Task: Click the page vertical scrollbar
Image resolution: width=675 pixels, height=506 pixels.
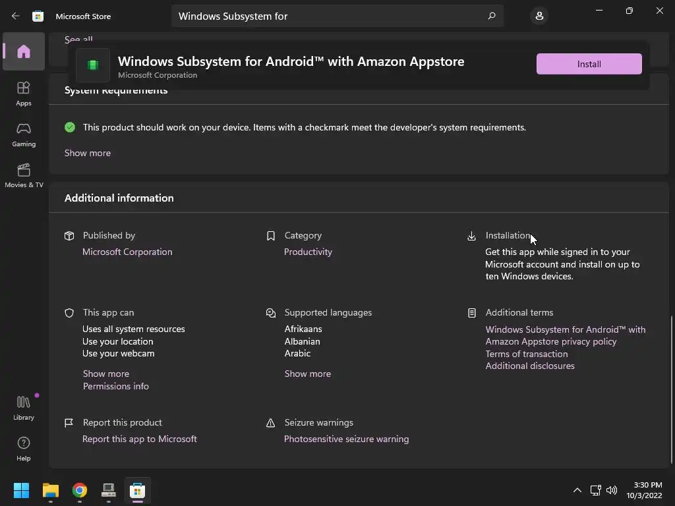Action: tap(672, 390)
